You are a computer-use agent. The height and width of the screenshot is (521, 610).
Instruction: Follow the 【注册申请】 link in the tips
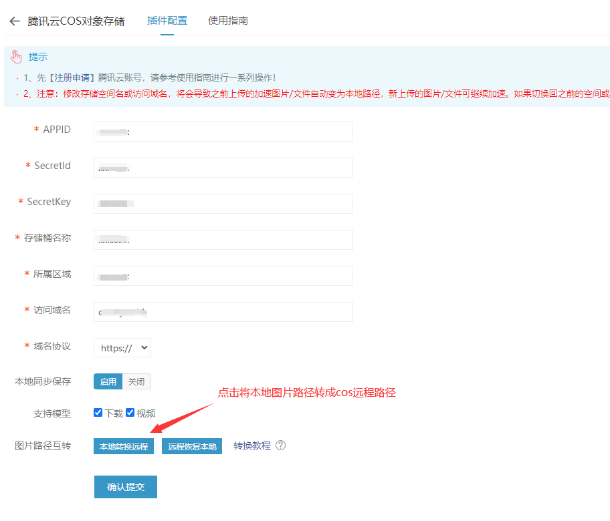pos(72,77)
